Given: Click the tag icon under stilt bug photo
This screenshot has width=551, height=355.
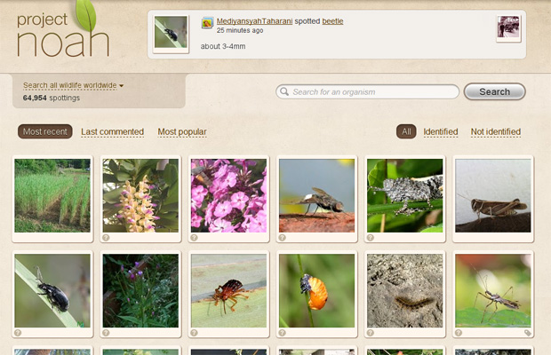Looking at the screenshot, I should (528, 334).
